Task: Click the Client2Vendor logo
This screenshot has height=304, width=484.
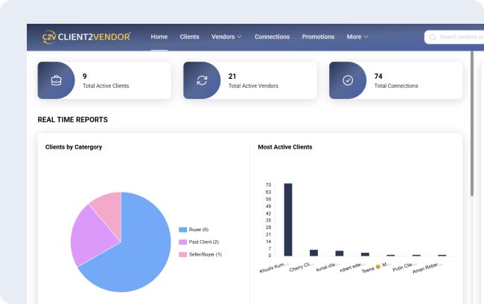Action: [86, 36]
